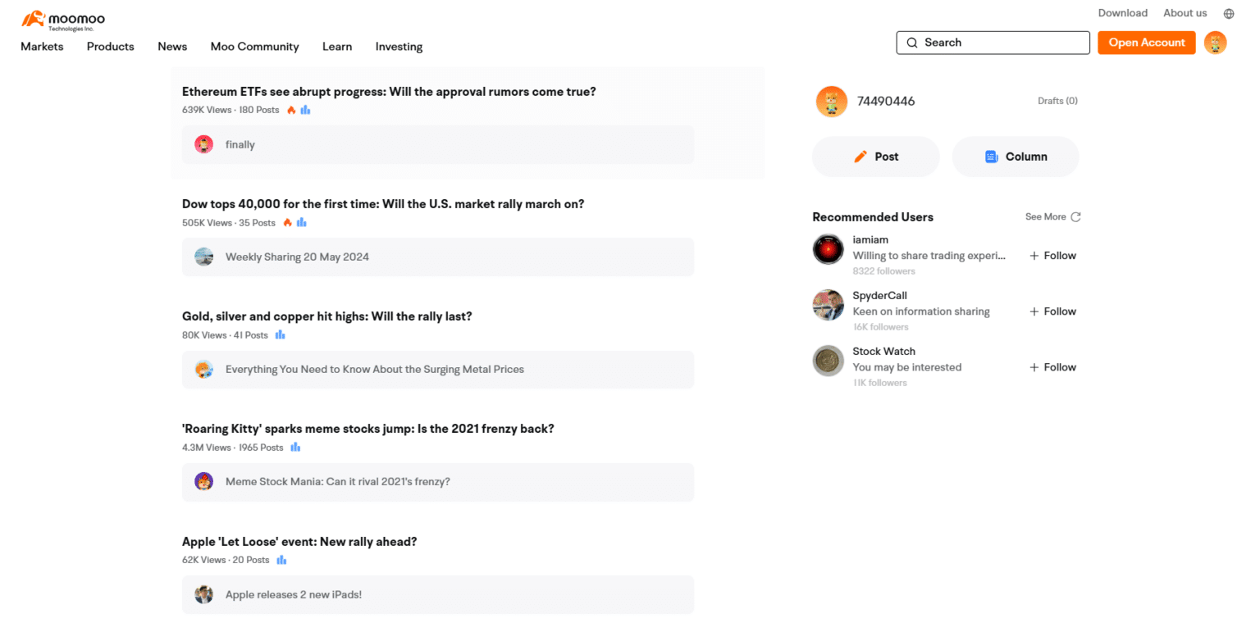Select the Post pencil icon

pyautogui.click(x=861, y=157)
